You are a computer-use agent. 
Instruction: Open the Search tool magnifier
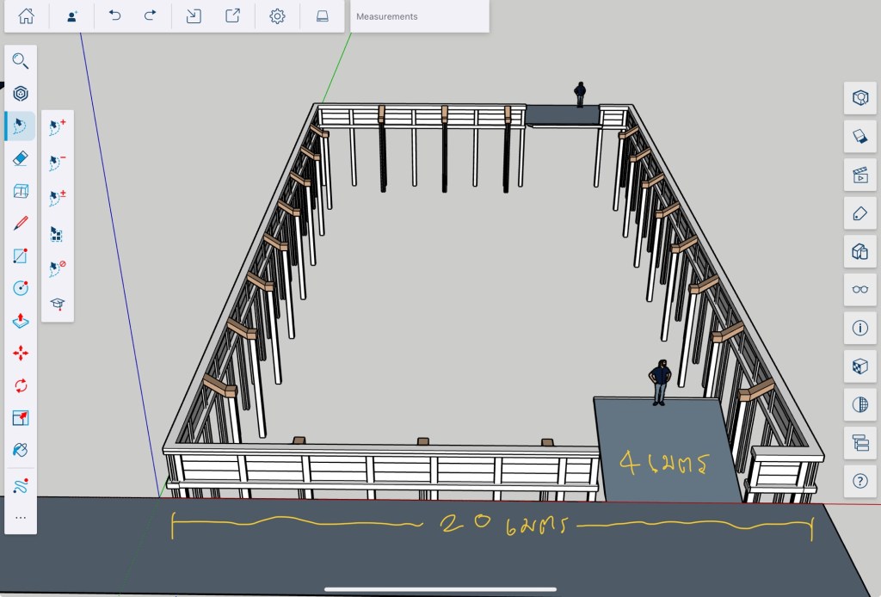pos(21,61)
